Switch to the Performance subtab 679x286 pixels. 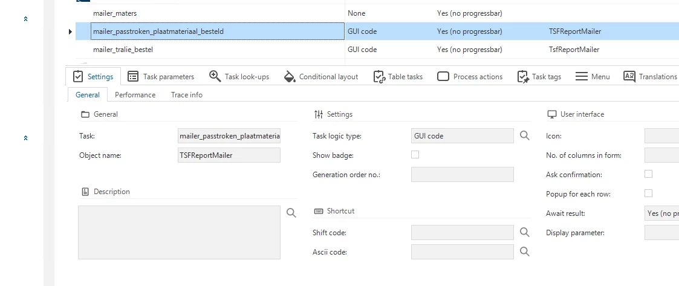[135, 95]
